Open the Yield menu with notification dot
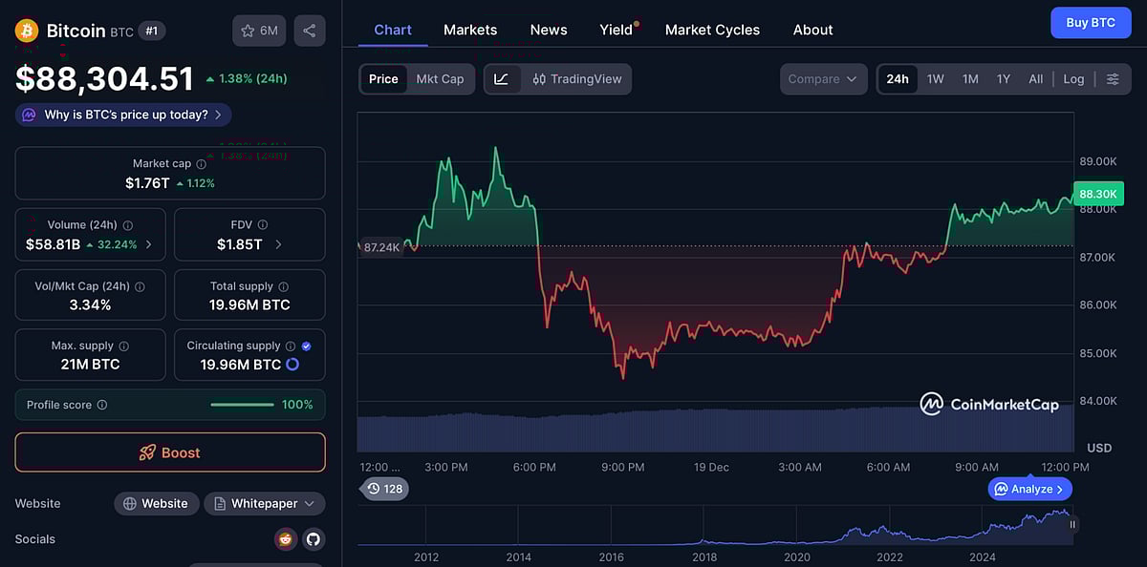 [615, 30]
